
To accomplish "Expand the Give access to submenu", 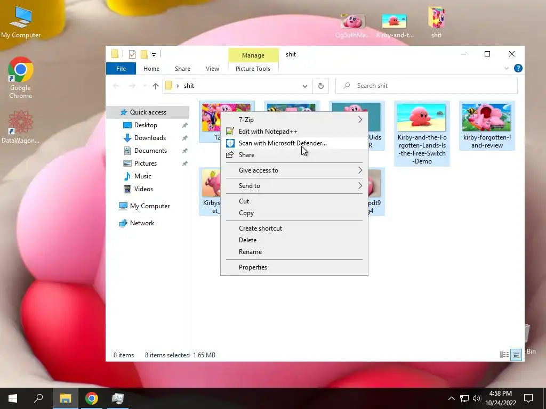I will click(294, 170).
